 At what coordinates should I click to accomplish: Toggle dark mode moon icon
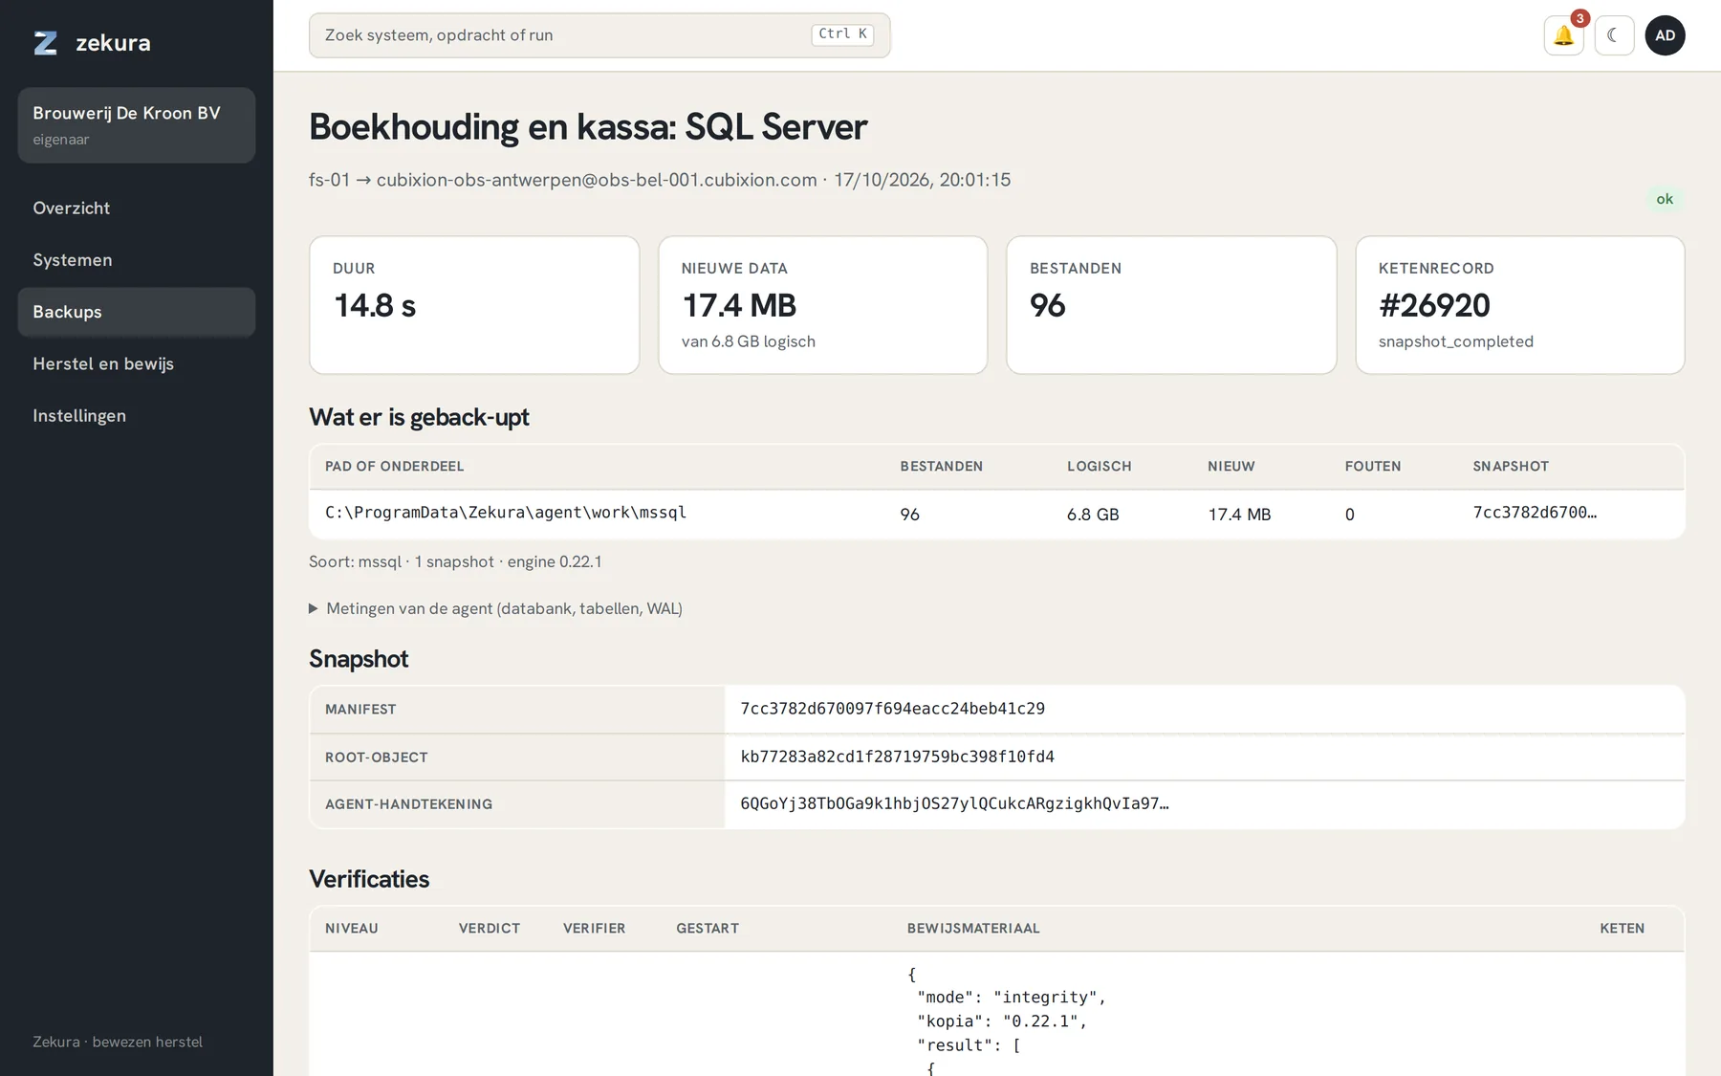(x=1615, y=35)
